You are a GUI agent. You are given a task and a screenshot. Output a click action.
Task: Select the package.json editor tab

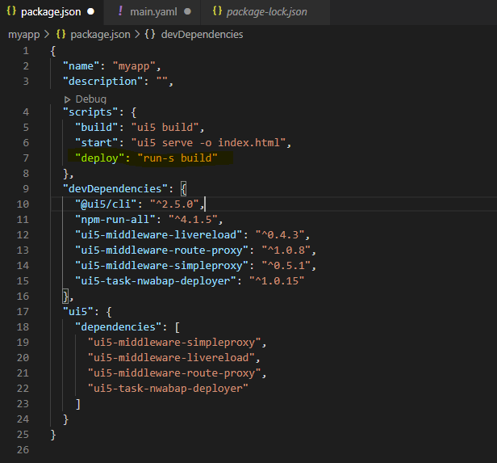click(x=50, y=12)
